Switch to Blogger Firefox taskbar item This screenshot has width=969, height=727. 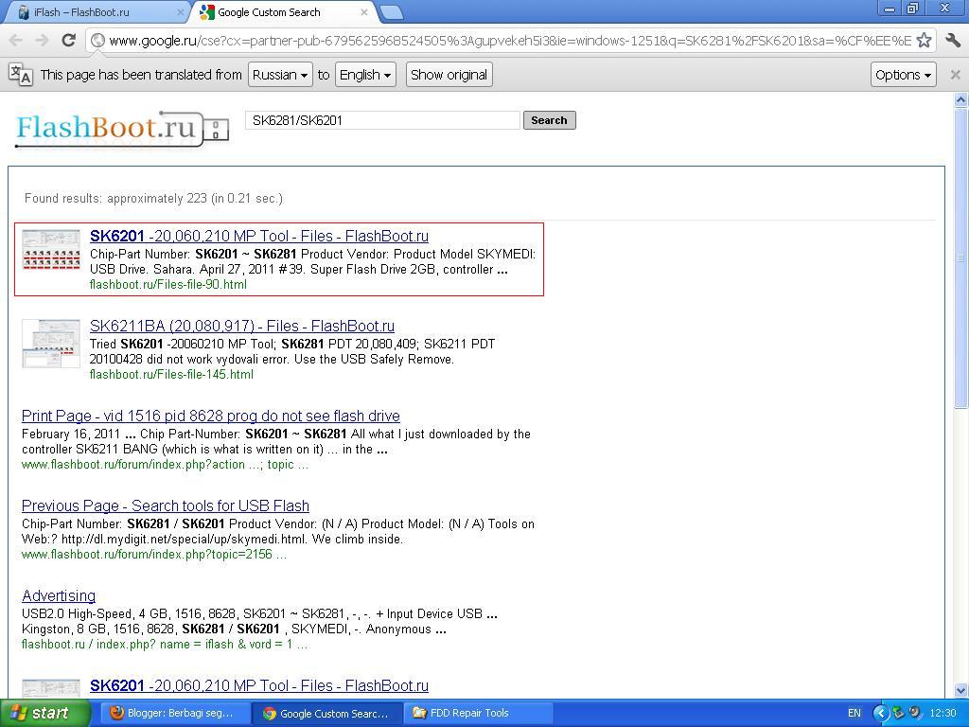173,713
